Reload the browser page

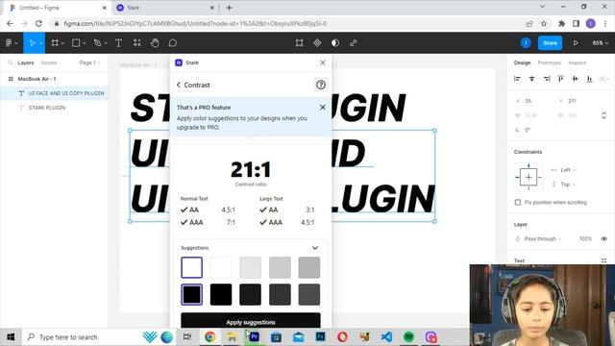click(38, 23)
